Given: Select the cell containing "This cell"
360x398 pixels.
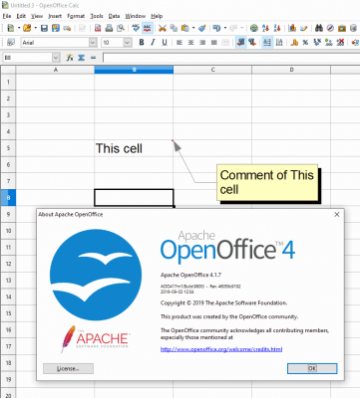Looking at the screenshot, I should coord(134,148).
